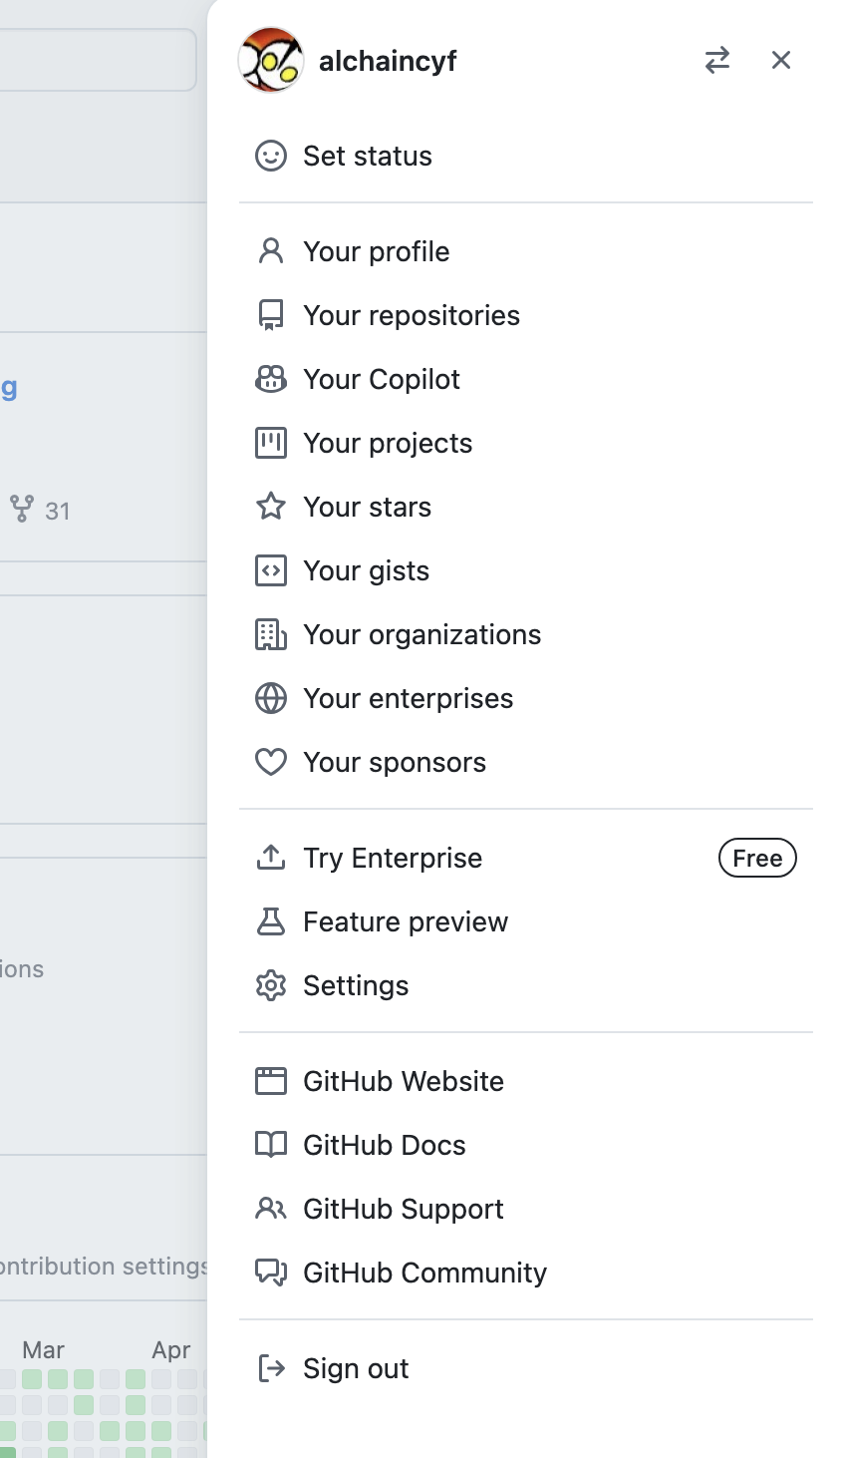Screen dimensions: 845x1458
Task: Click the smiley face status icon
Action: point(271,157)
